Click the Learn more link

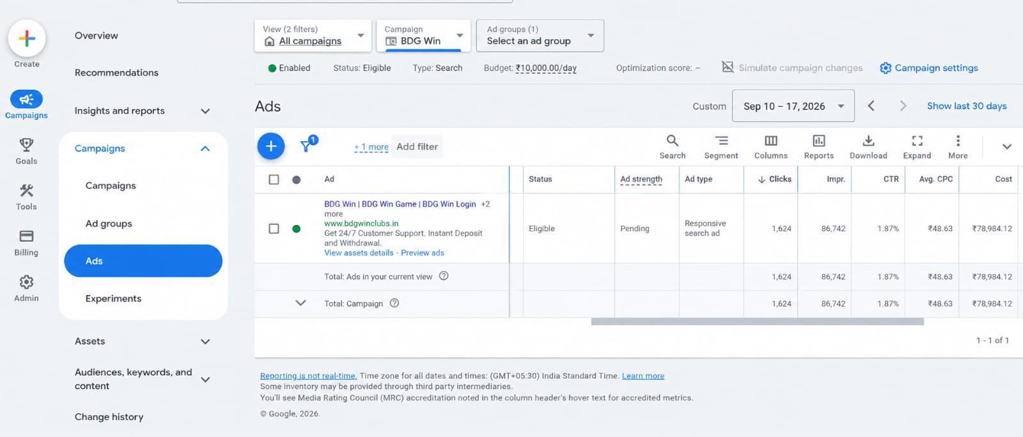[x=643, y=376]
